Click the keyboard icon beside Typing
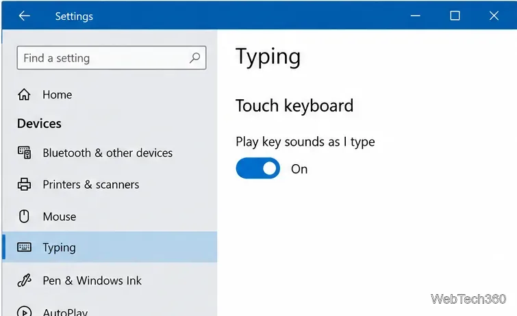517x316 pixels. [x=24, y=247]
